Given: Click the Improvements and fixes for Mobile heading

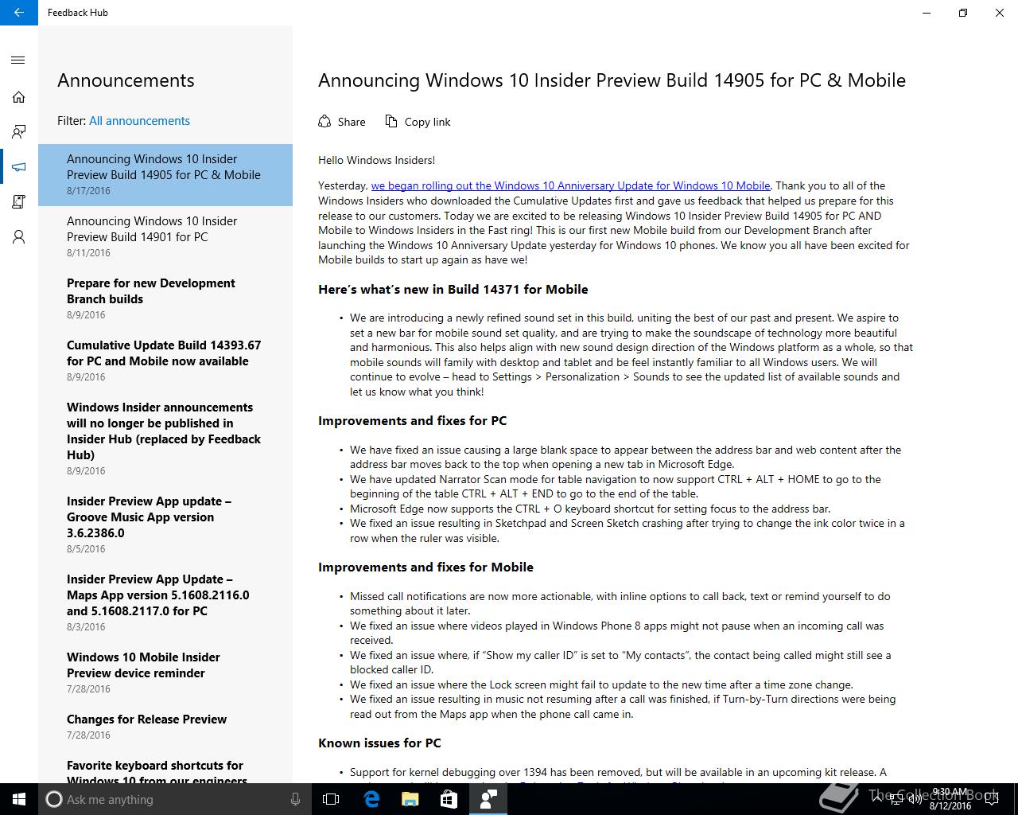Looking at the screenshot, I should 425,567.
